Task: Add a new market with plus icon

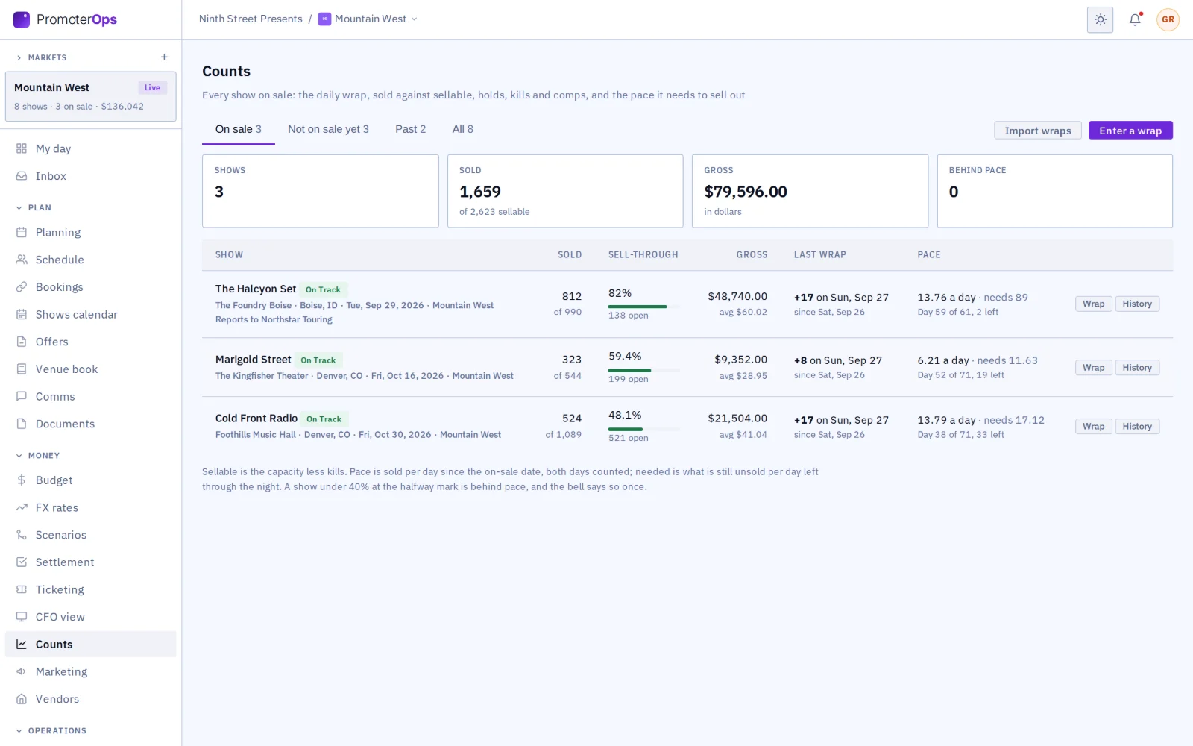Action: (164, 57)
